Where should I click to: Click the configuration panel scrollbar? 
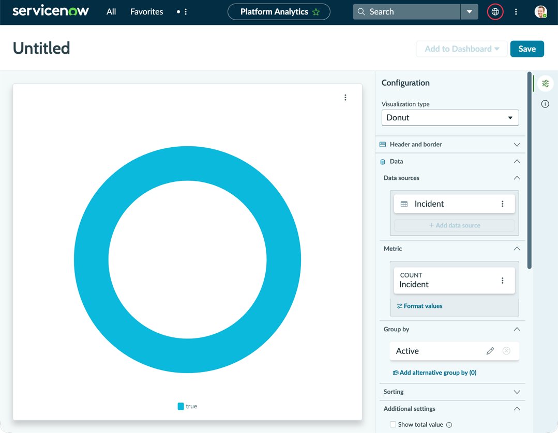(529, 171)
